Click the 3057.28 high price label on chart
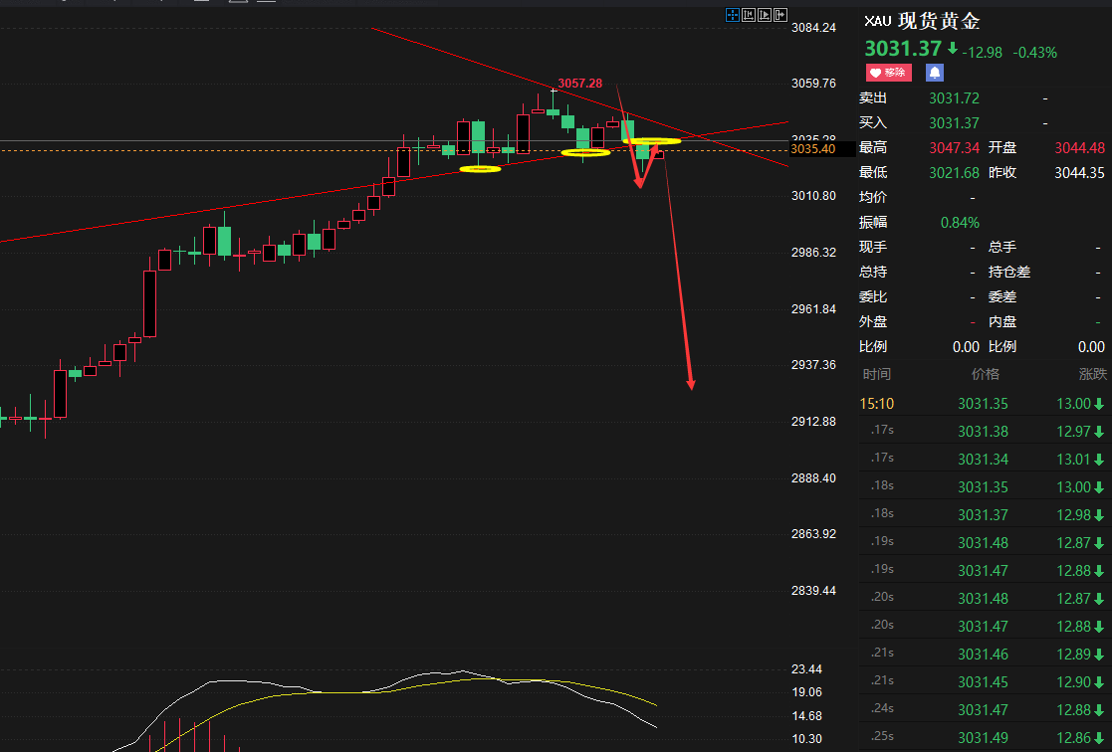The width and height of the screenshot is (1112, 752). point(579,84)
